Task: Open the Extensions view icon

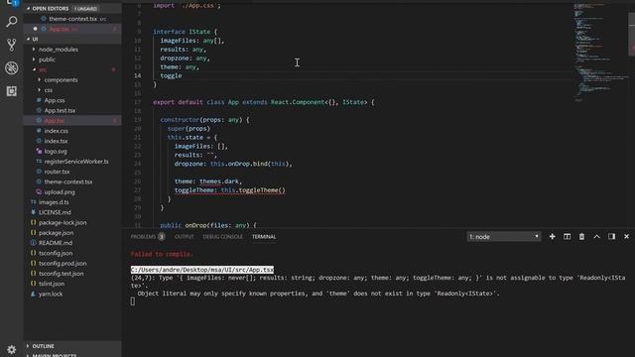Action: click(11, 91)
